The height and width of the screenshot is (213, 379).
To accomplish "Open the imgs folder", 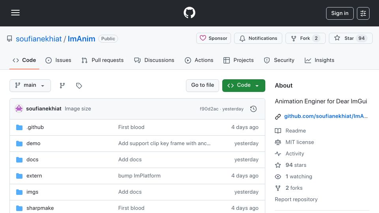I will (x=32, y=192).
